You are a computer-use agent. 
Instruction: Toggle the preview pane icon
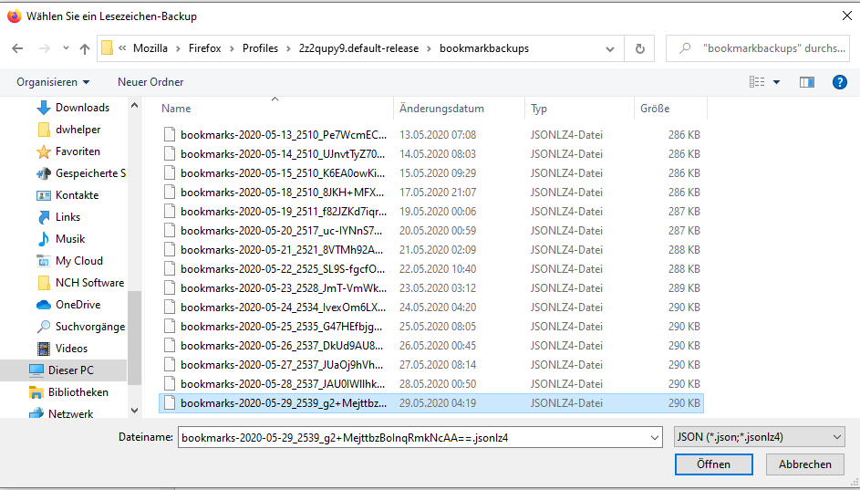[806, 82]
